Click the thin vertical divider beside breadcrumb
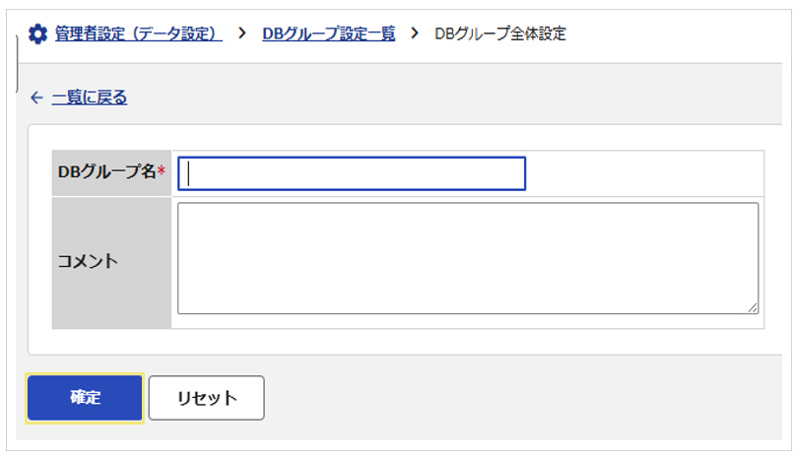The height and width of the screenshot is (458, 797). (x=18, y=64)
